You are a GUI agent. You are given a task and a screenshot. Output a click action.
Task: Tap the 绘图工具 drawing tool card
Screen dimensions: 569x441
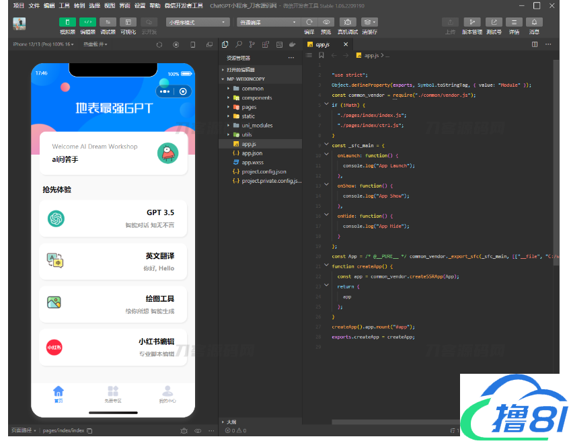point(113,305)
